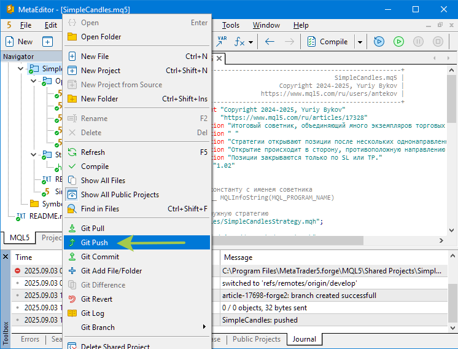
Task: Click the Open Folder yellow folder icon
Action: click(x=72, y=37)
